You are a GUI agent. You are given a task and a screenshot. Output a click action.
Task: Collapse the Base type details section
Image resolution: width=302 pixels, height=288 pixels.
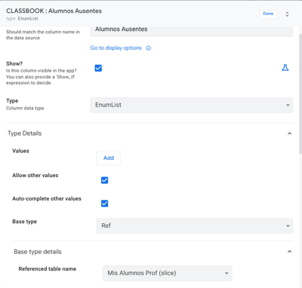[x=289, y=252]
